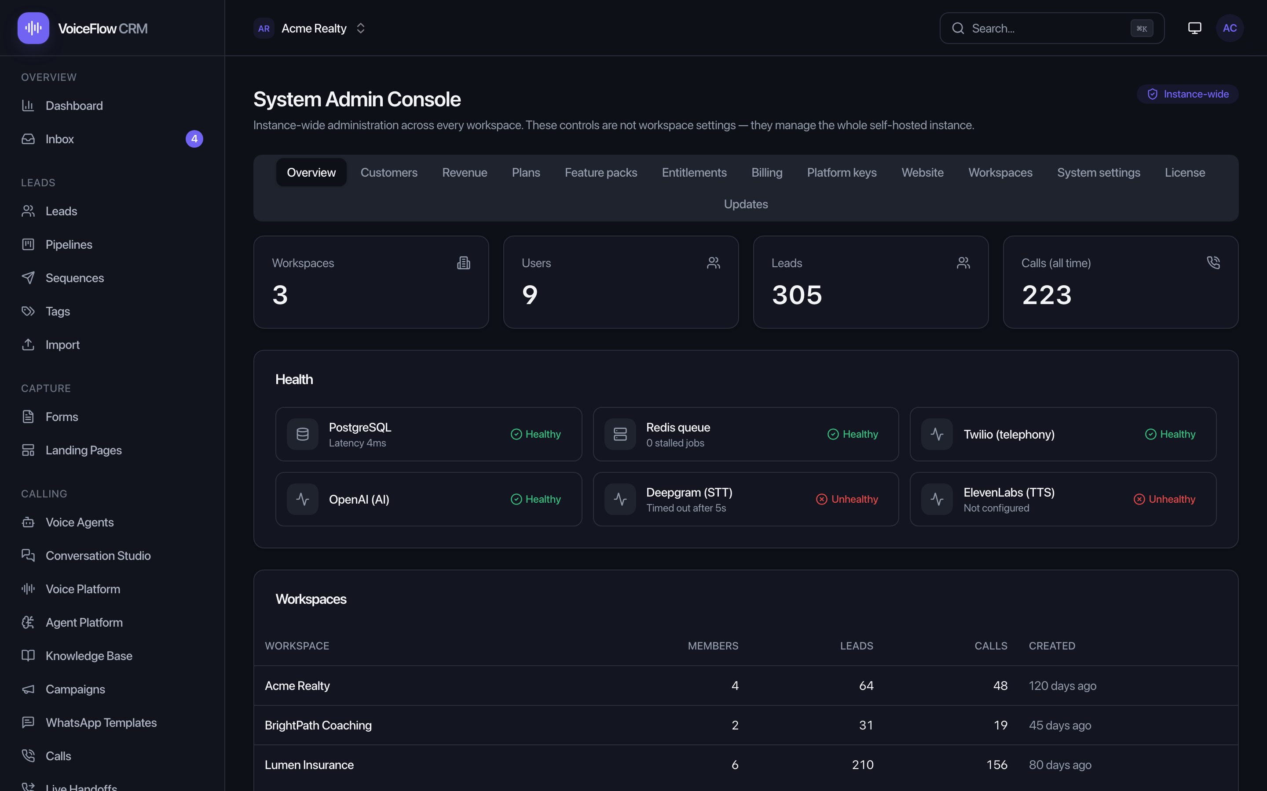Open Forms in the sidebar
Image resolution: width=1267 pixels, height=791 pixels.
click(112, 417)
